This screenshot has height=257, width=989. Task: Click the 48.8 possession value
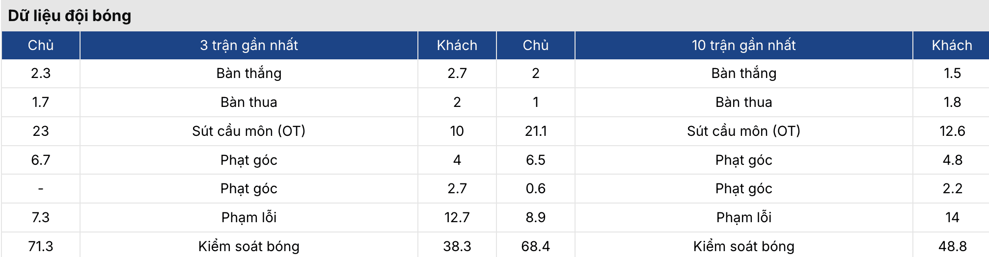(952, 246)
